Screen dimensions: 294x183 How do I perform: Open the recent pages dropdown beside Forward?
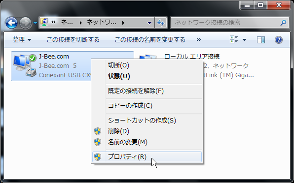35,23
